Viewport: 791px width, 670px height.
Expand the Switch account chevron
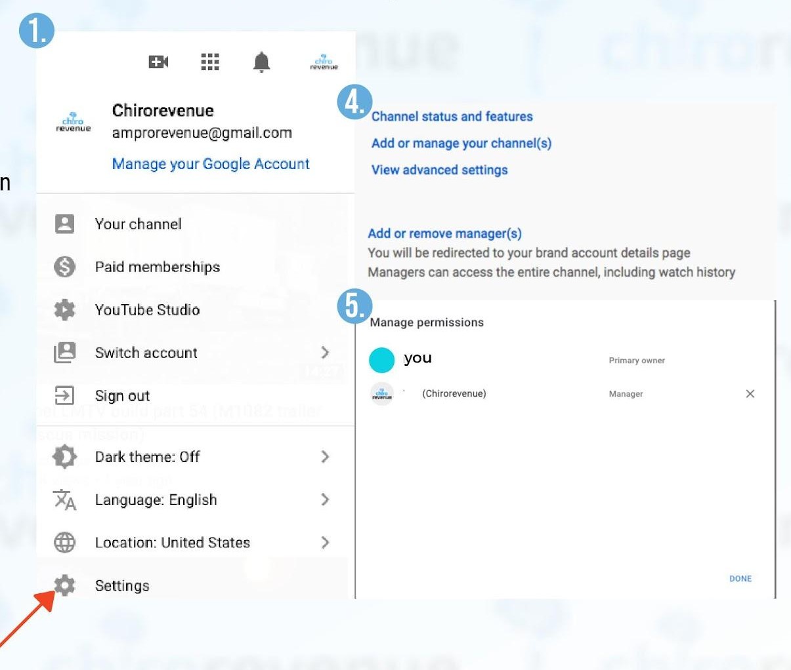(325, 353)
